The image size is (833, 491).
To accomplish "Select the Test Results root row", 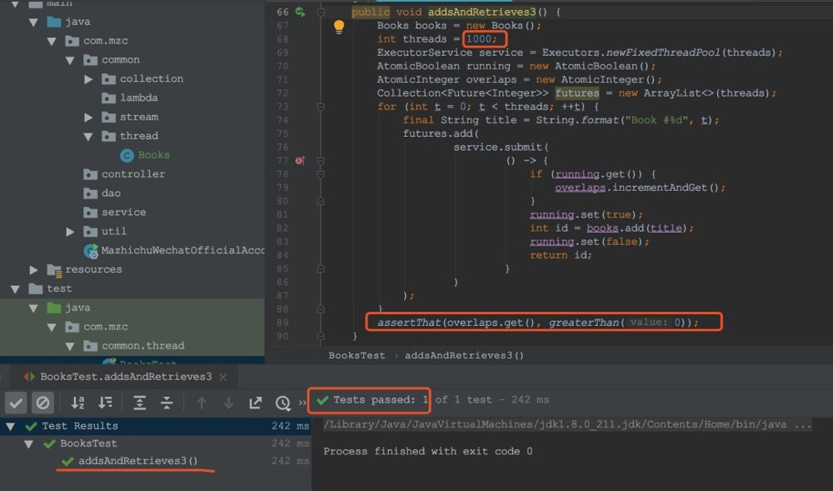I will tap(155, 426).
